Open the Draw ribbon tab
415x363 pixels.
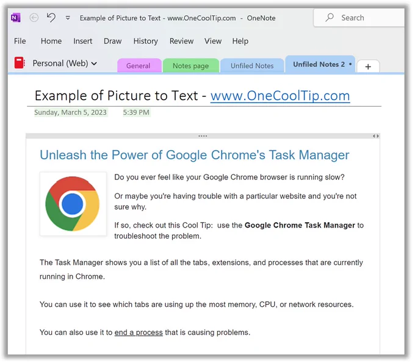click(x=112, y=41)
